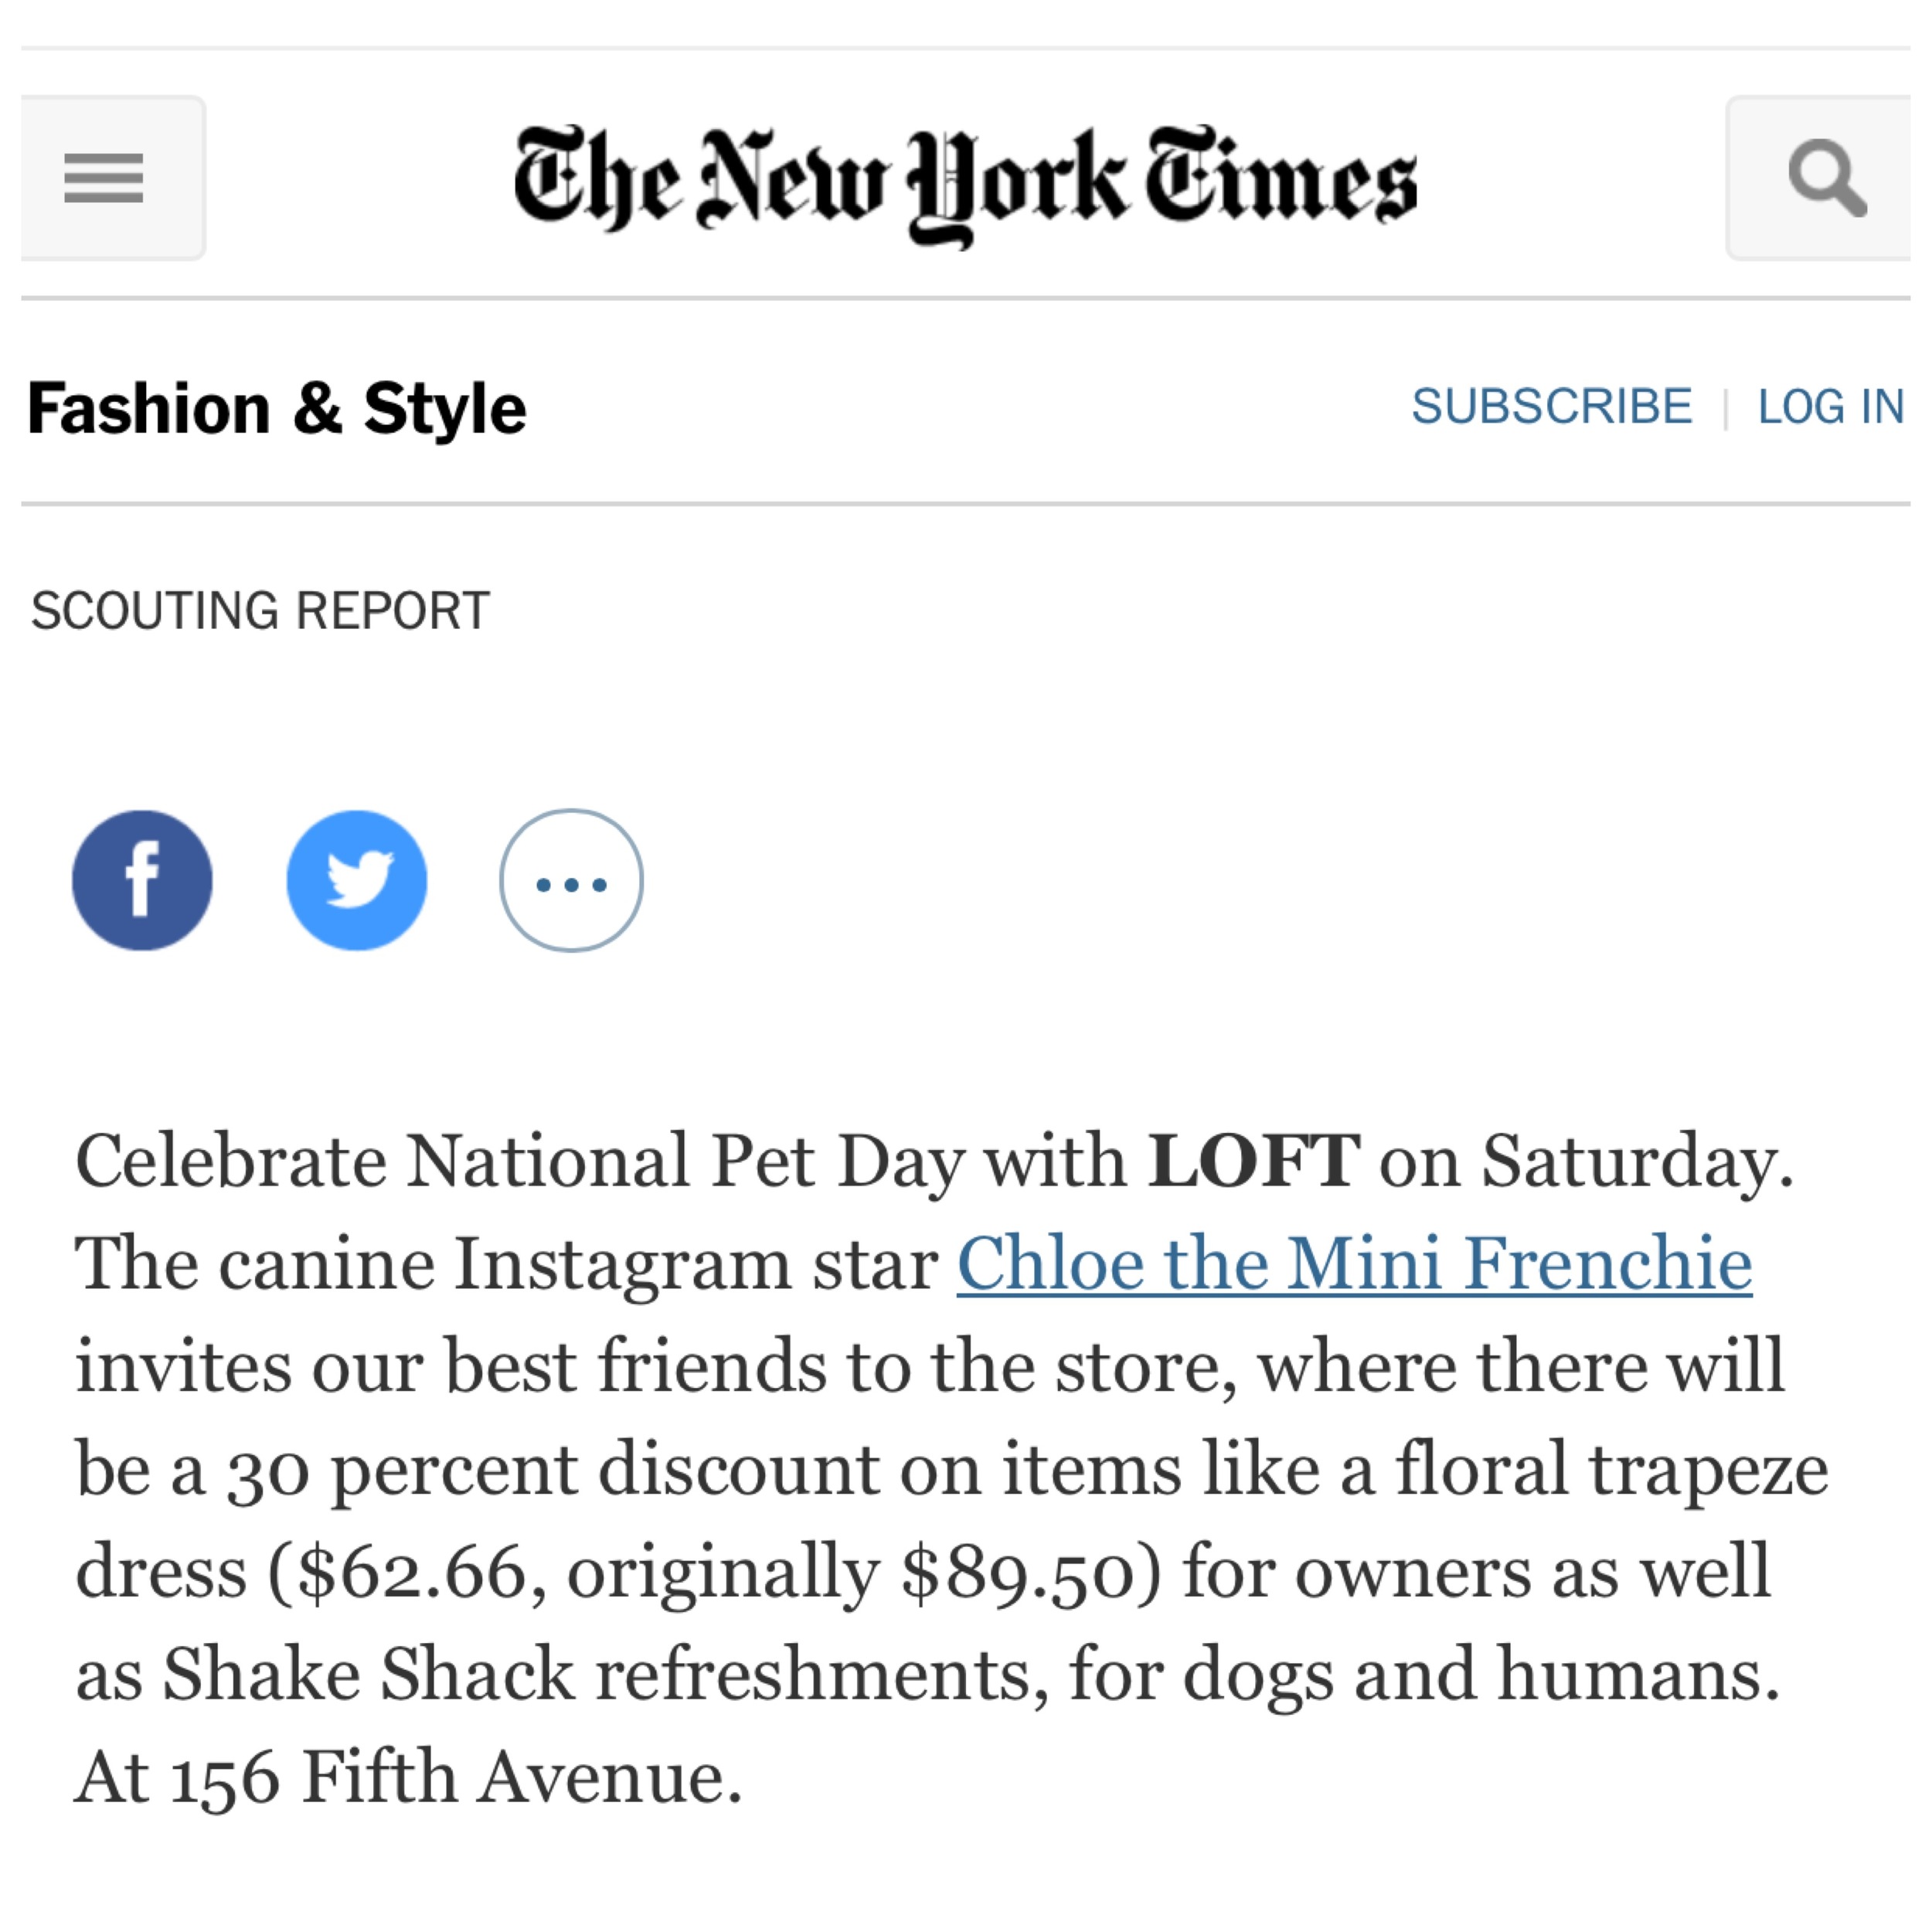Go to The New York Times homepage logo

[965, 183]
